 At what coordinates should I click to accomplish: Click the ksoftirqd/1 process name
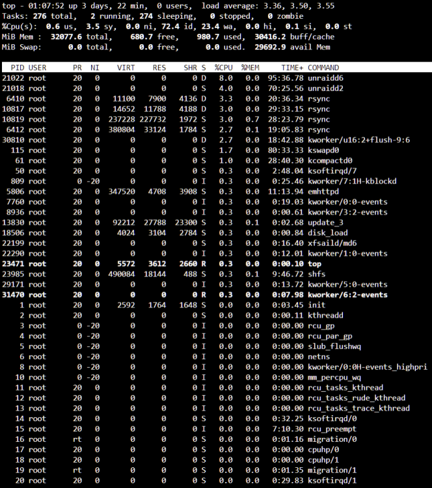(332, 480)
